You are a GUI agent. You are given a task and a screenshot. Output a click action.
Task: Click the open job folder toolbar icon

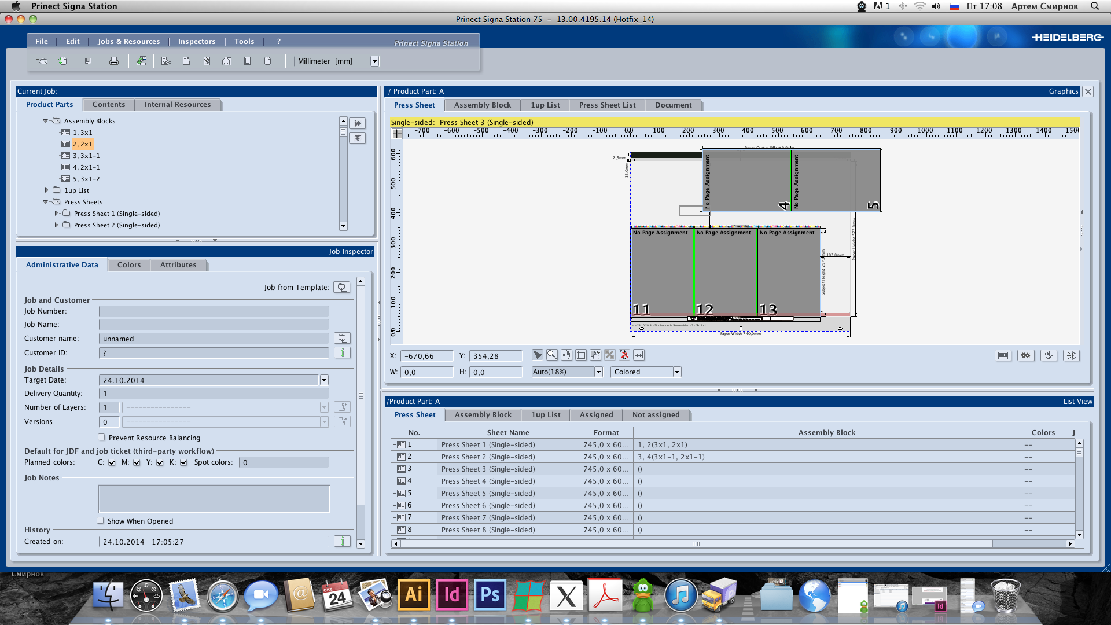pos(42,61)
